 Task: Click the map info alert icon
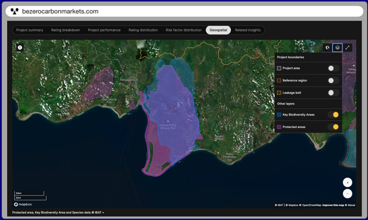pos(20,48)
